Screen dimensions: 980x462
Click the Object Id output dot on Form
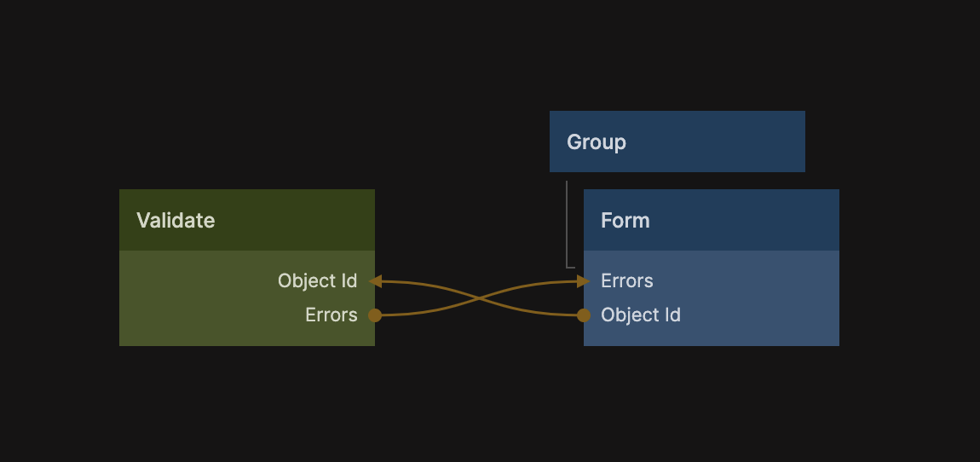pos(584,315)
